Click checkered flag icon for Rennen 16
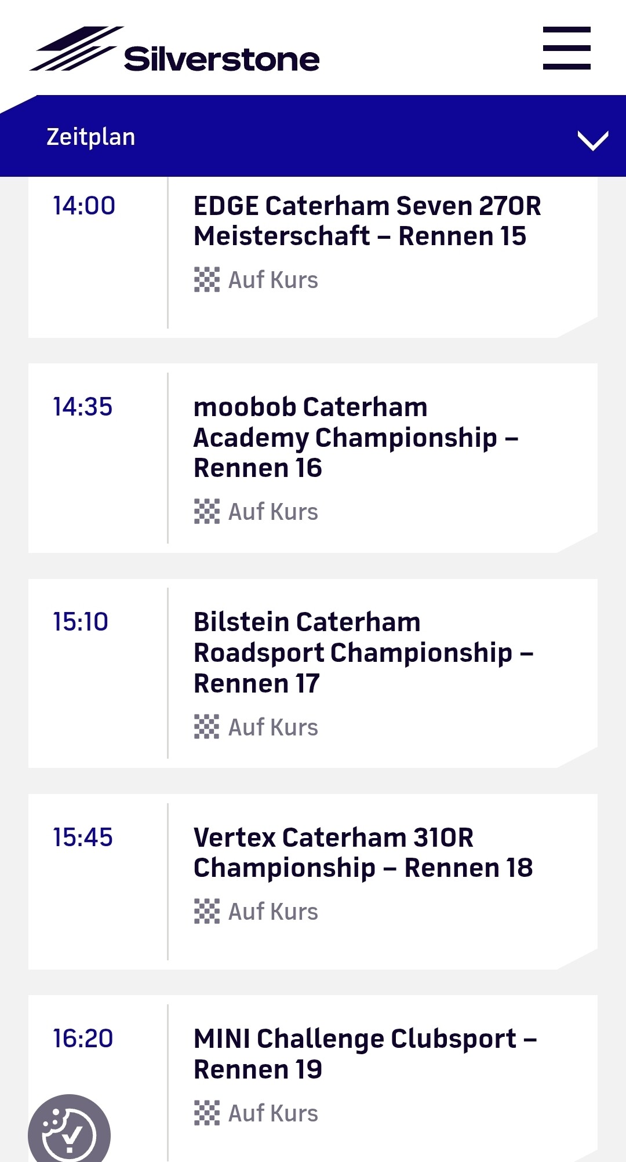 point(206,512)
